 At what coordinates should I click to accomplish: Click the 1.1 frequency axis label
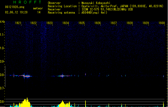tap(2, 35)
